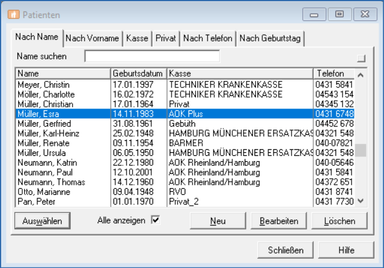Screen dimensions: 384x268
Task: Click phone number 0431 8741
Action: point(334,192)
